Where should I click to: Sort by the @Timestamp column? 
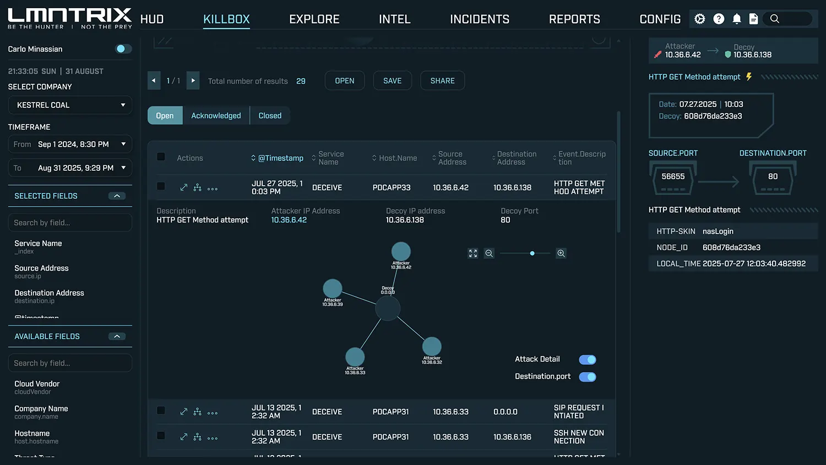[x=277, y=158]
